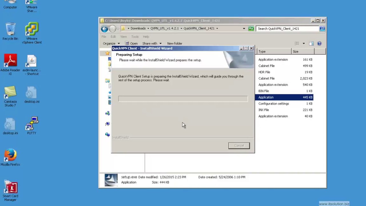Open Explorer Help question mark icon
366x206 pixels.
click(x=319, y=43)
